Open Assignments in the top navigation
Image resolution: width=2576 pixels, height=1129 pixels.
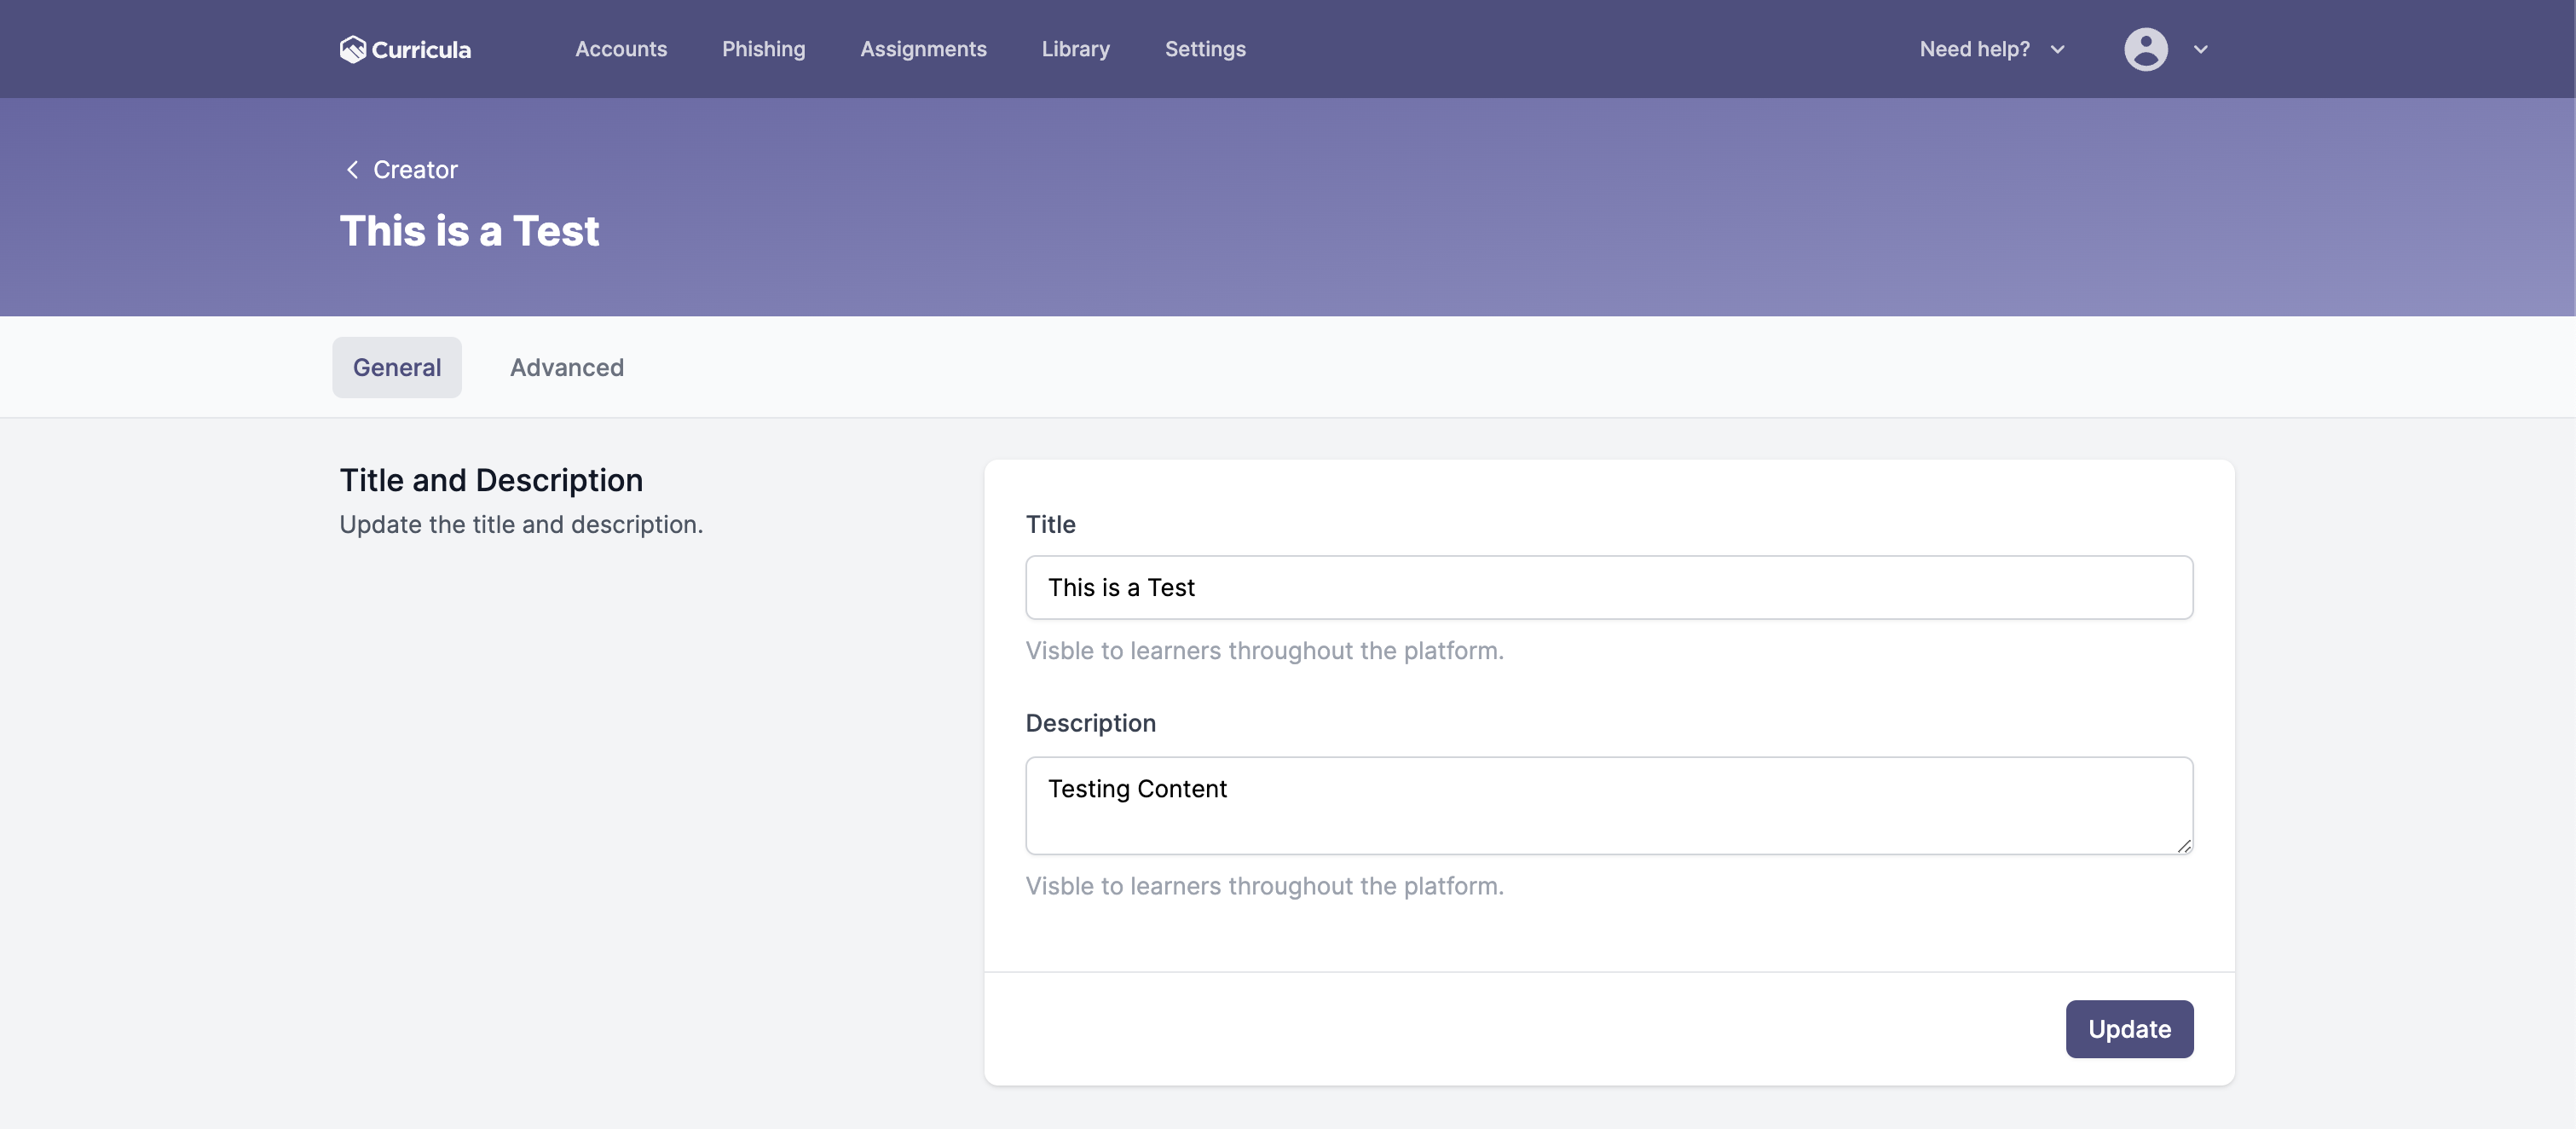(924, 49)
